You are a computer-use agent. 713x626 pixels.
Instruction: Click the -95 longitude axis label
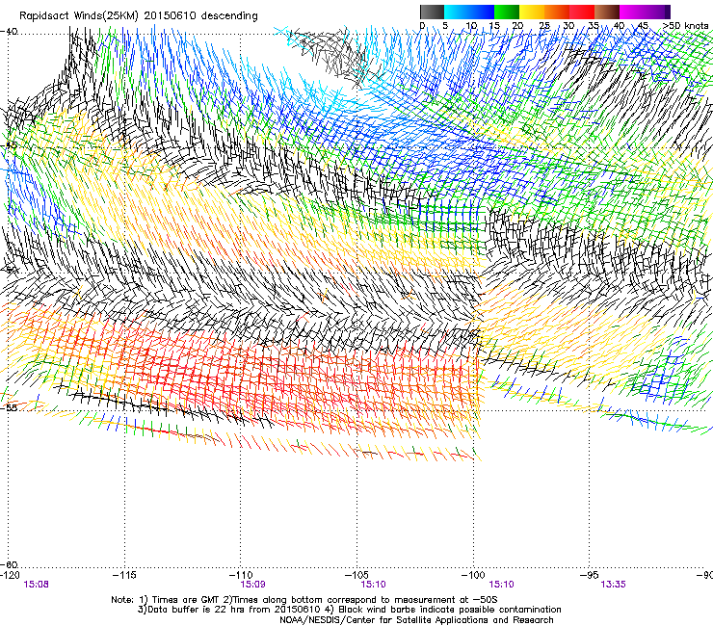(592, 575)
